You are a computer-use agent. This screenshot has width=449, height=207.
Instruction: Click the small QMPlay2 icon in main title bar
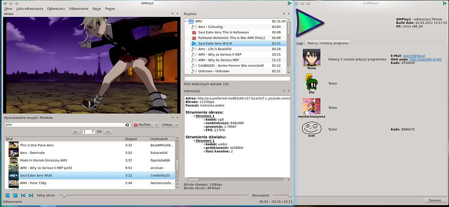(x=290, y=3)
